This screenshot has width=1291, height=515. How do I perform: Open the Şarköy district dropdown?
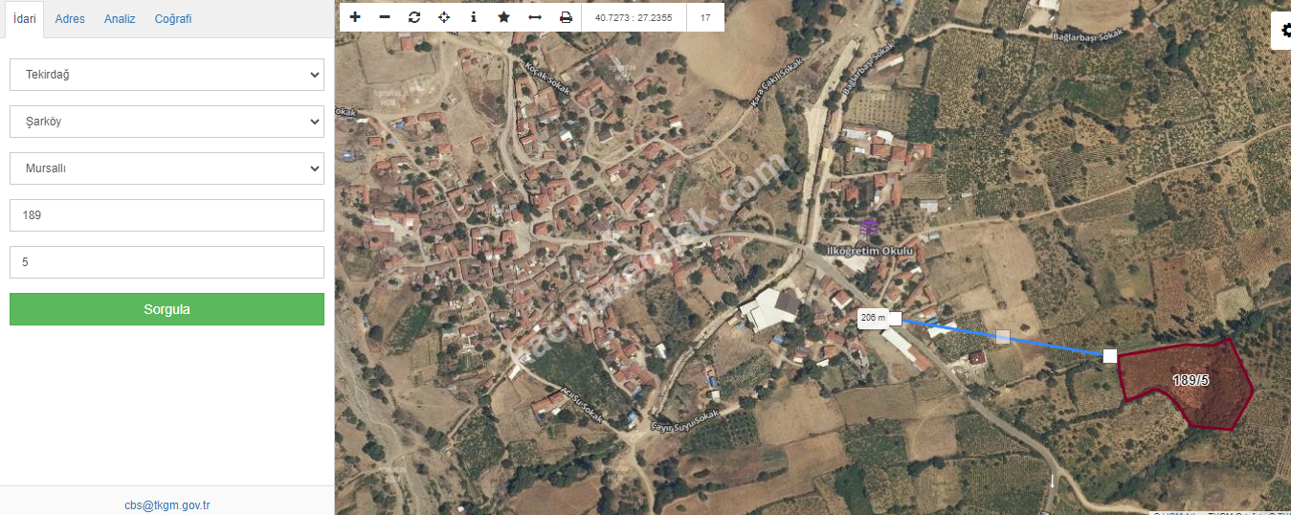click(167, 122)
